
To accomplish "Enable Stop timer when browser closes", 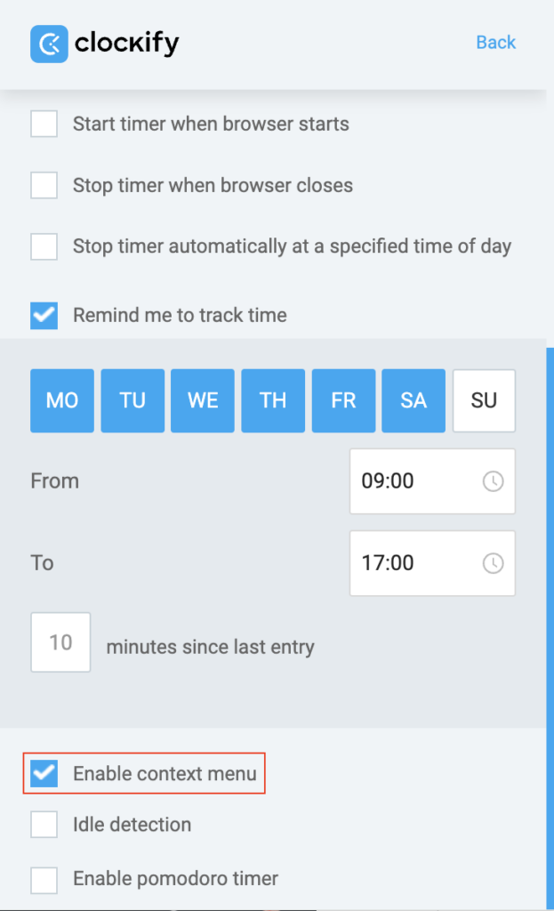I will point(44,186).
